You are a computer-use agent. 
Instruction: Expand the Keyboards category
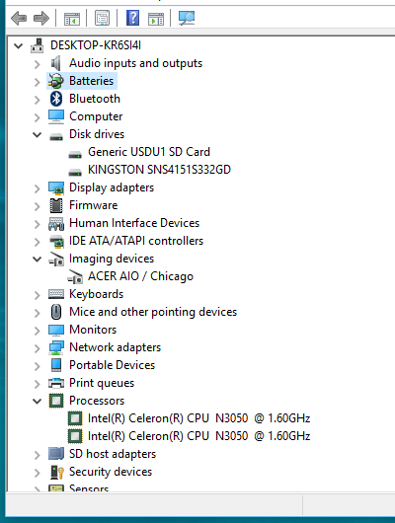point(38,295)
